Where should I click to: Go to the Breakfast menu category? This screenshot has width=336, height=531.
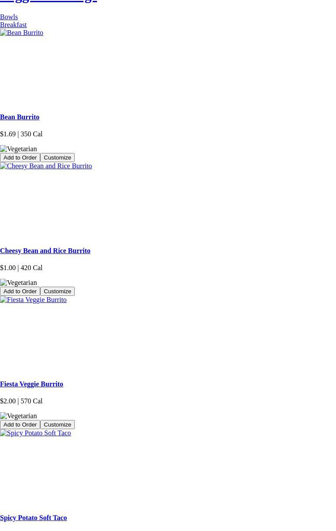click(13, 25)
